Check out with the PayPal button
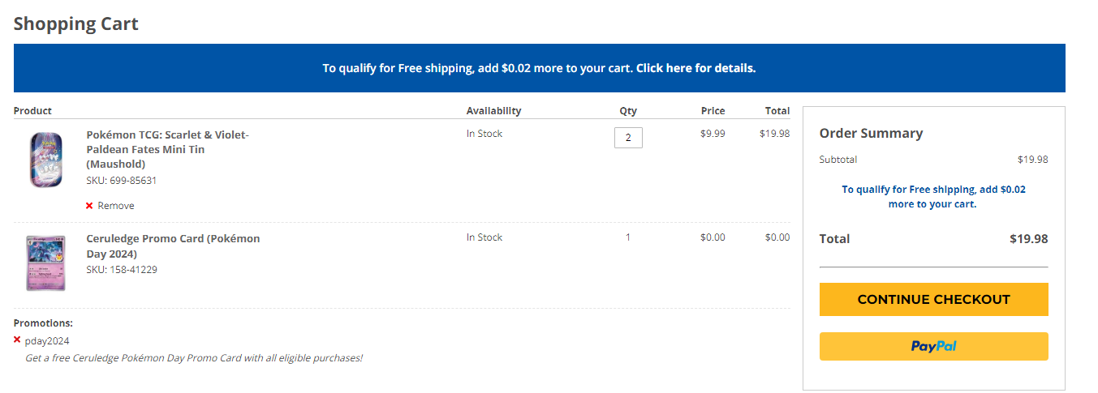Screen dimensions: 1098x393 tap(933, 346)
